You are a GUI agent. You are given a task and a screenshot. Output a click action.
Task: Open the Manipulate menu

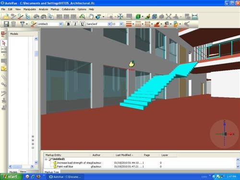coord(30,9)
